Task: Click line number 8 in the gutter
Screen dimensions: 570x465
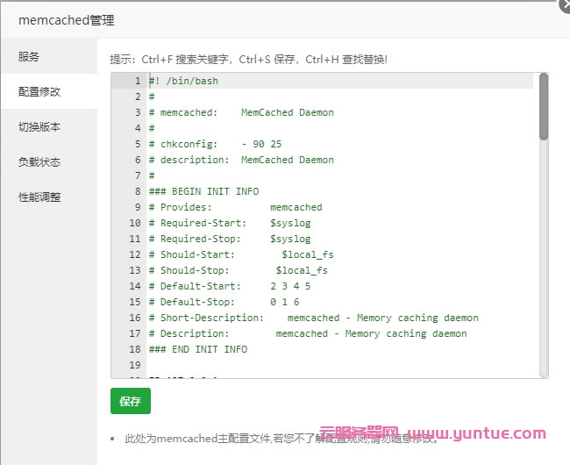Action: pos(137,191)
